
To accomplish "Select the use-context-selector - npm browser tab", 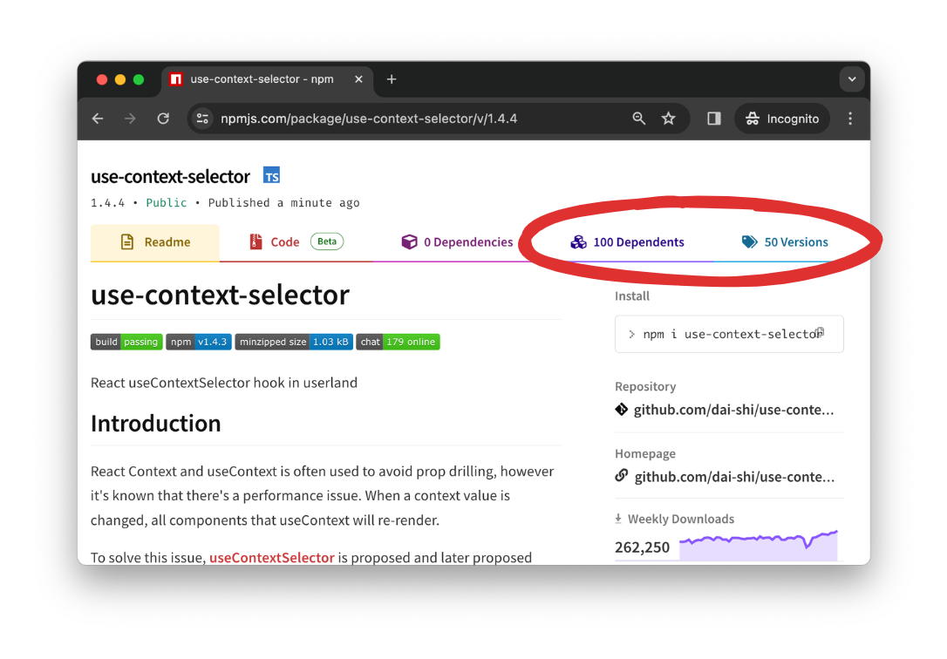I will pyautogui.click(x=267, y=79).
